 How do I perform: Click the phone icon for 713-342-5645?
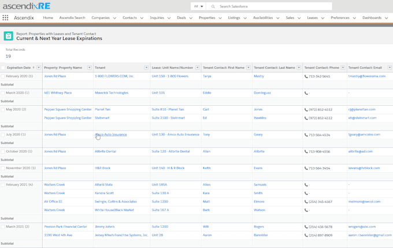[306, 76]
